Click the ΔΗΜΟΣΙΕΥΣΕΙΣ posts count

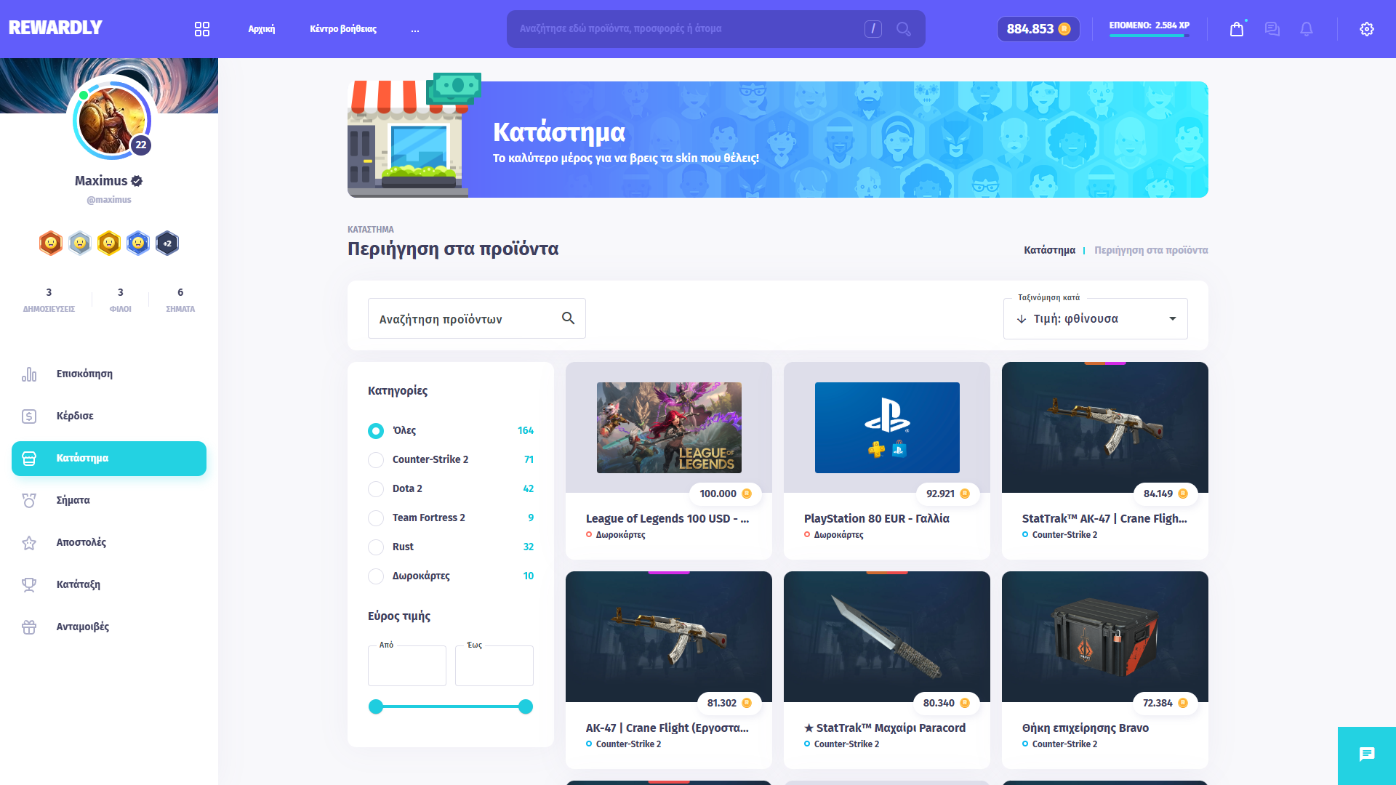(x=49, y=299)
